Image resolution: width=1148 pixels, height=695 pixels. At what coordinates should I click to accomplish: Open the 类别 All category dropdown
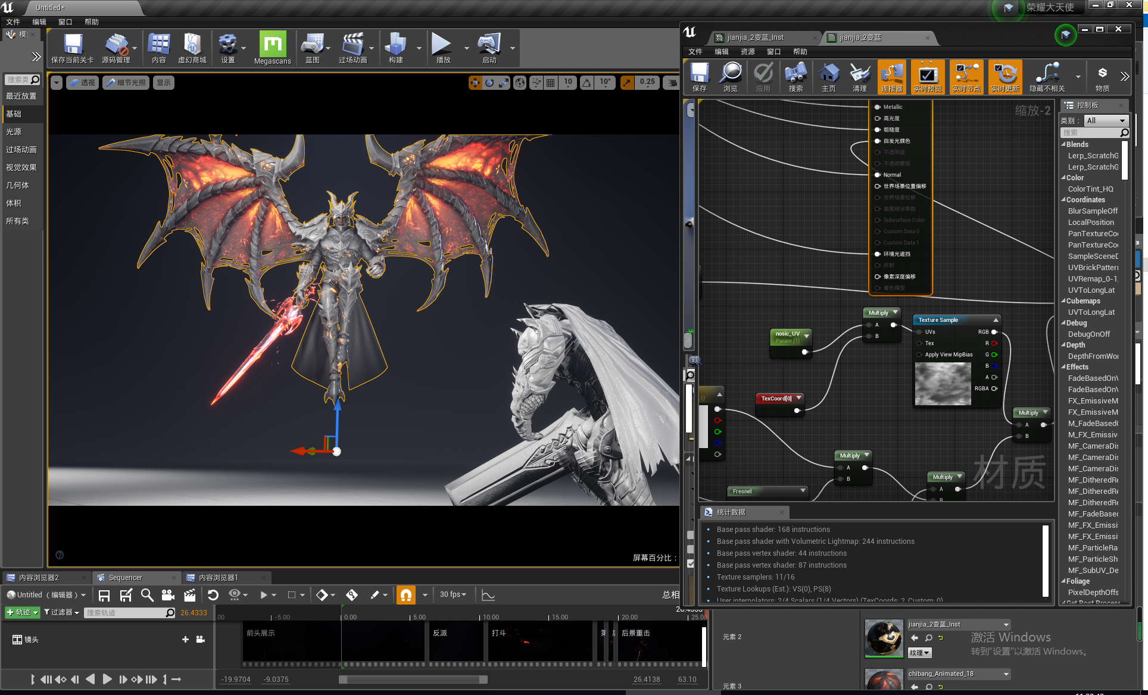pos(1106,121)
